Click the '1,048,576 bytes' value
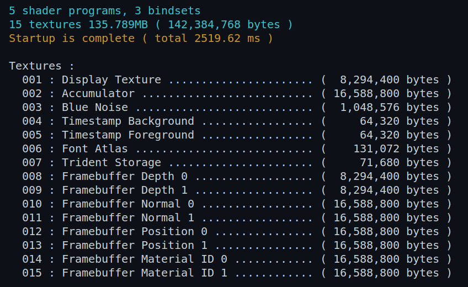The height and width of the screenshot is (287, 468). tap(390, 108)
